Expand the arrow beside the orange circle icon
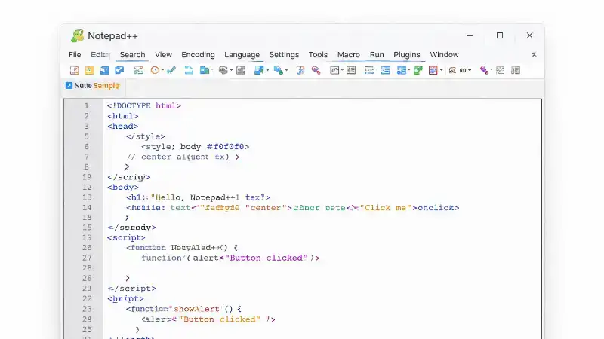The image size is (604, 339). [x=162, y=70]
